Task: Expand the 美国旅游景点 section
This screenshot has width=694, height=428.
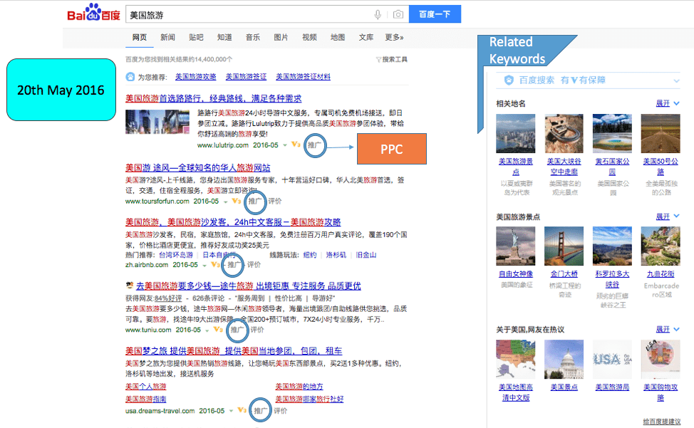Action: (663, 216)
